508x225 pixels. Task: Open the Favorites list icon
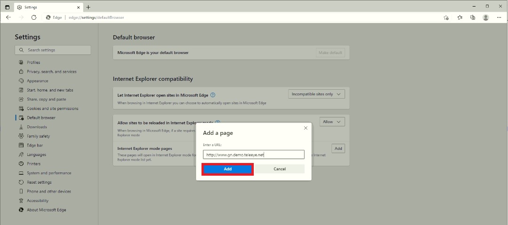coord(460,17)
